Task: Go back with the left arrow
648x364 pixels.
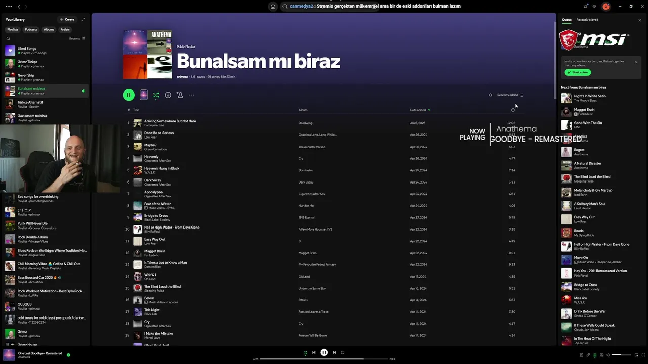Action: (19, 7)
